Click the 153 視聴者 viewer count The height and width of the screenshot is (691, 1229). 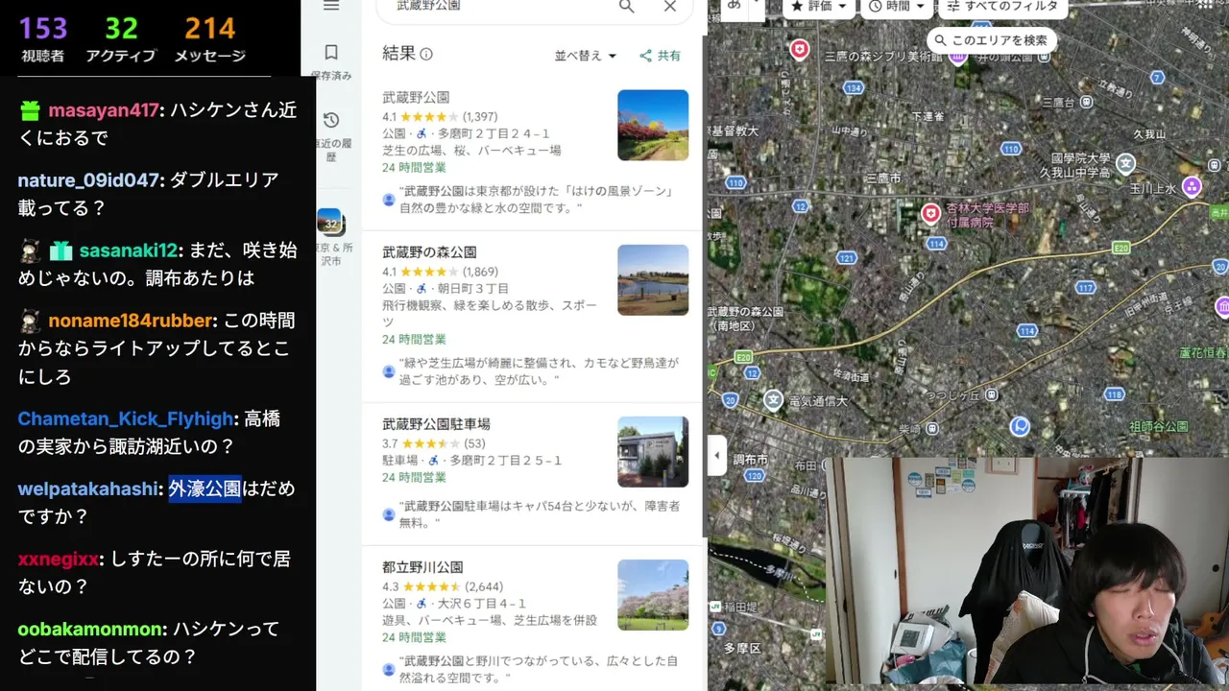click(x=43, y=38)
